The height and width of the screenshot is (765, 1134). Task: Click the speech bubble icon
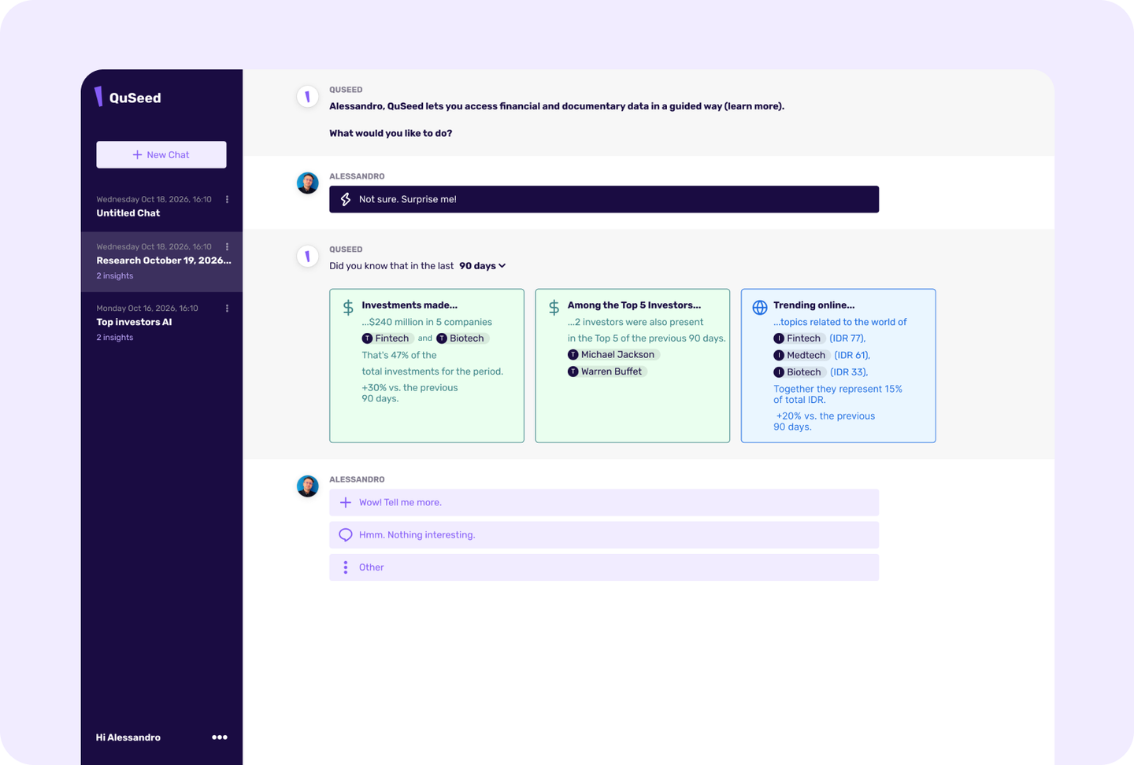click(345, 534)
